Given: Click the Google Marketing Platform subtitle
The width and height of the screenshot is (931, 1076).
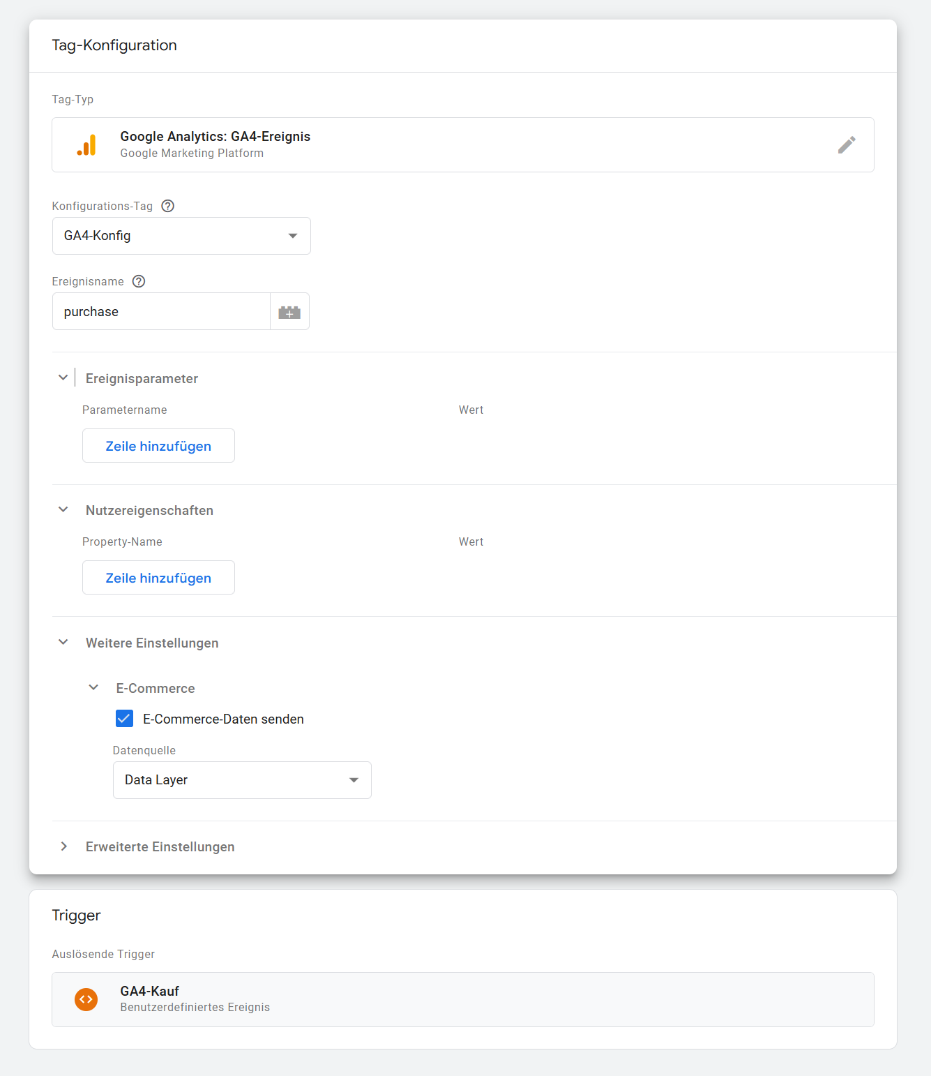Looking at the screenshot, I should point(192,154).
